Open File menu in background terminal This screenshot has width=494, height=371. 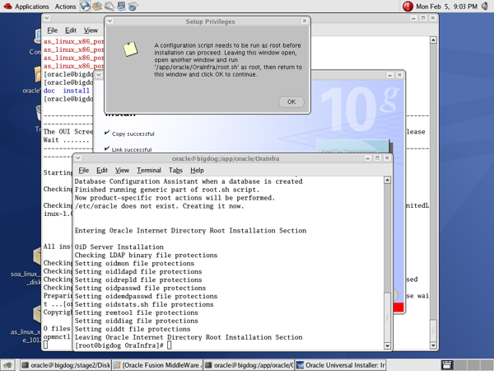[53, 31]
